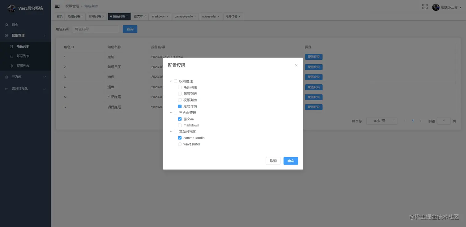The width and height of the screenshot is (466, 227).
Task: Check the markdown checkbox in the tree
Action: [180, 125]
